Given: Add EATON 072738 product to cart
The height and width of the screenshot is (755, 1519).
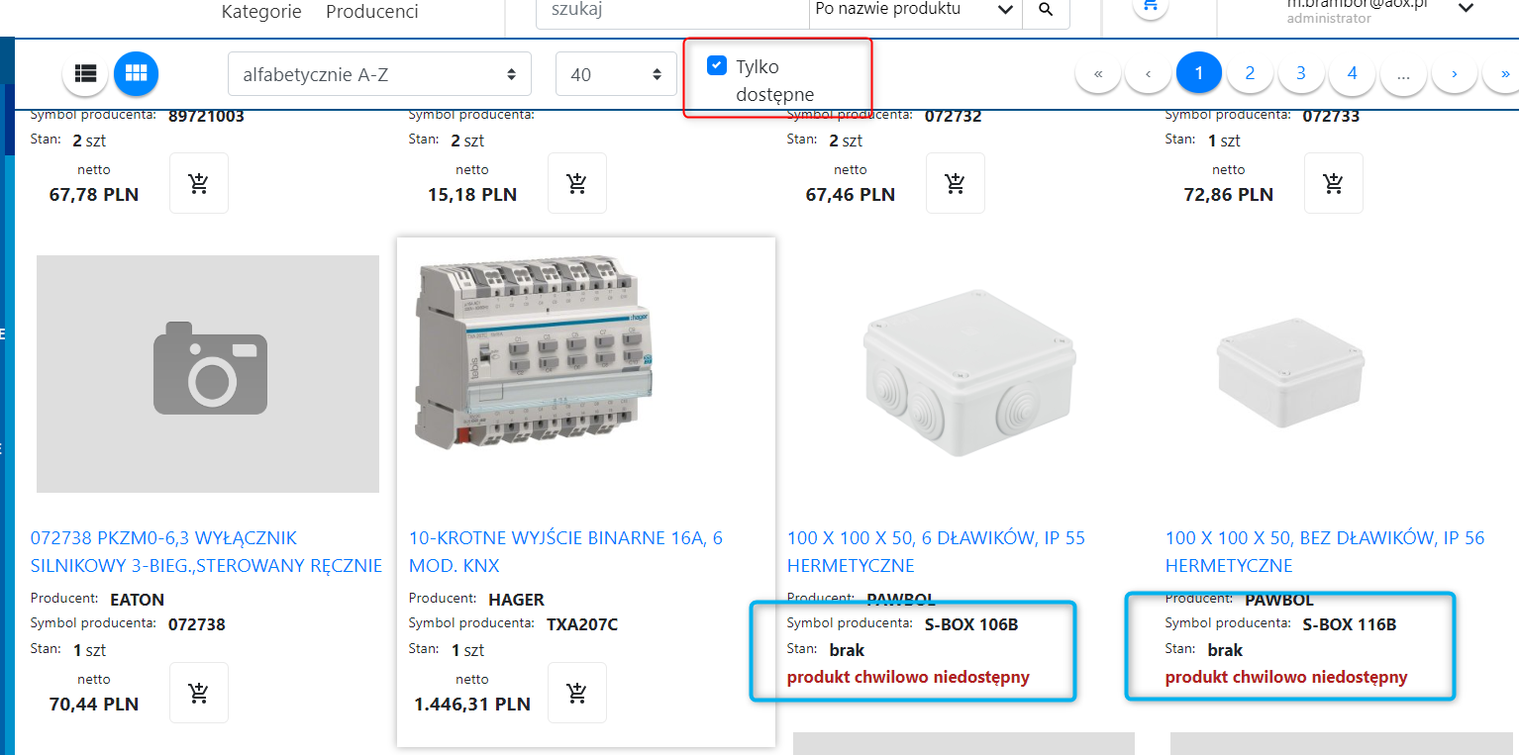Looking at the screenshot, I should coord(199,693).
